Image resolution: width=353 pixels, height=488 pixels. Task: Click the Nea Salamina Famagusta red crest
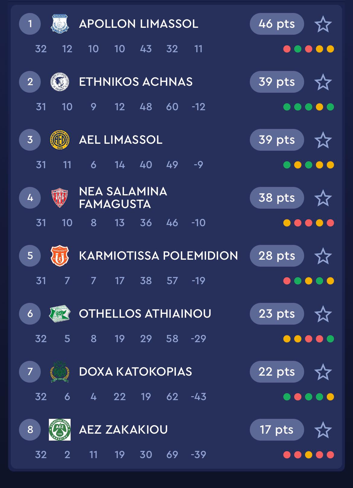60,198
